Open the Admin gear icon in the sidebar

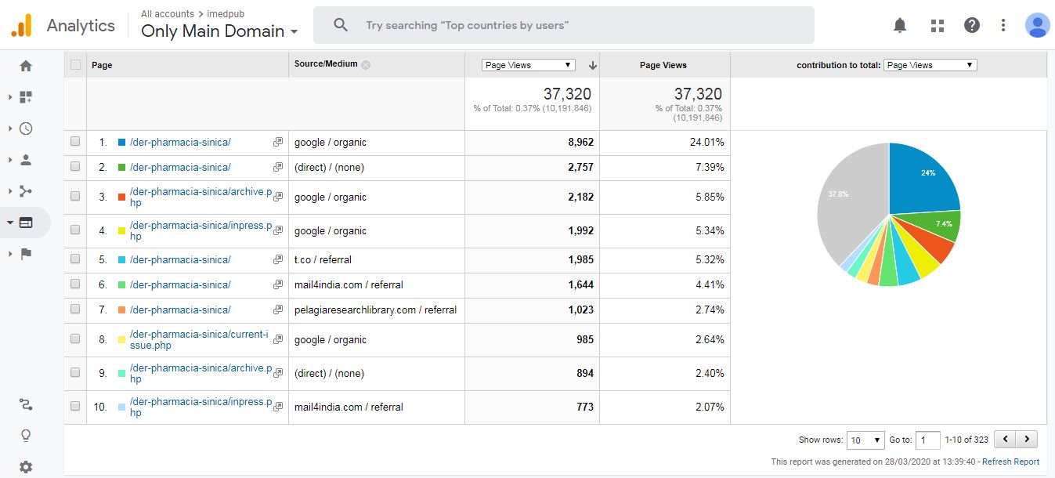pyautogui.click(x=26, y=467)
